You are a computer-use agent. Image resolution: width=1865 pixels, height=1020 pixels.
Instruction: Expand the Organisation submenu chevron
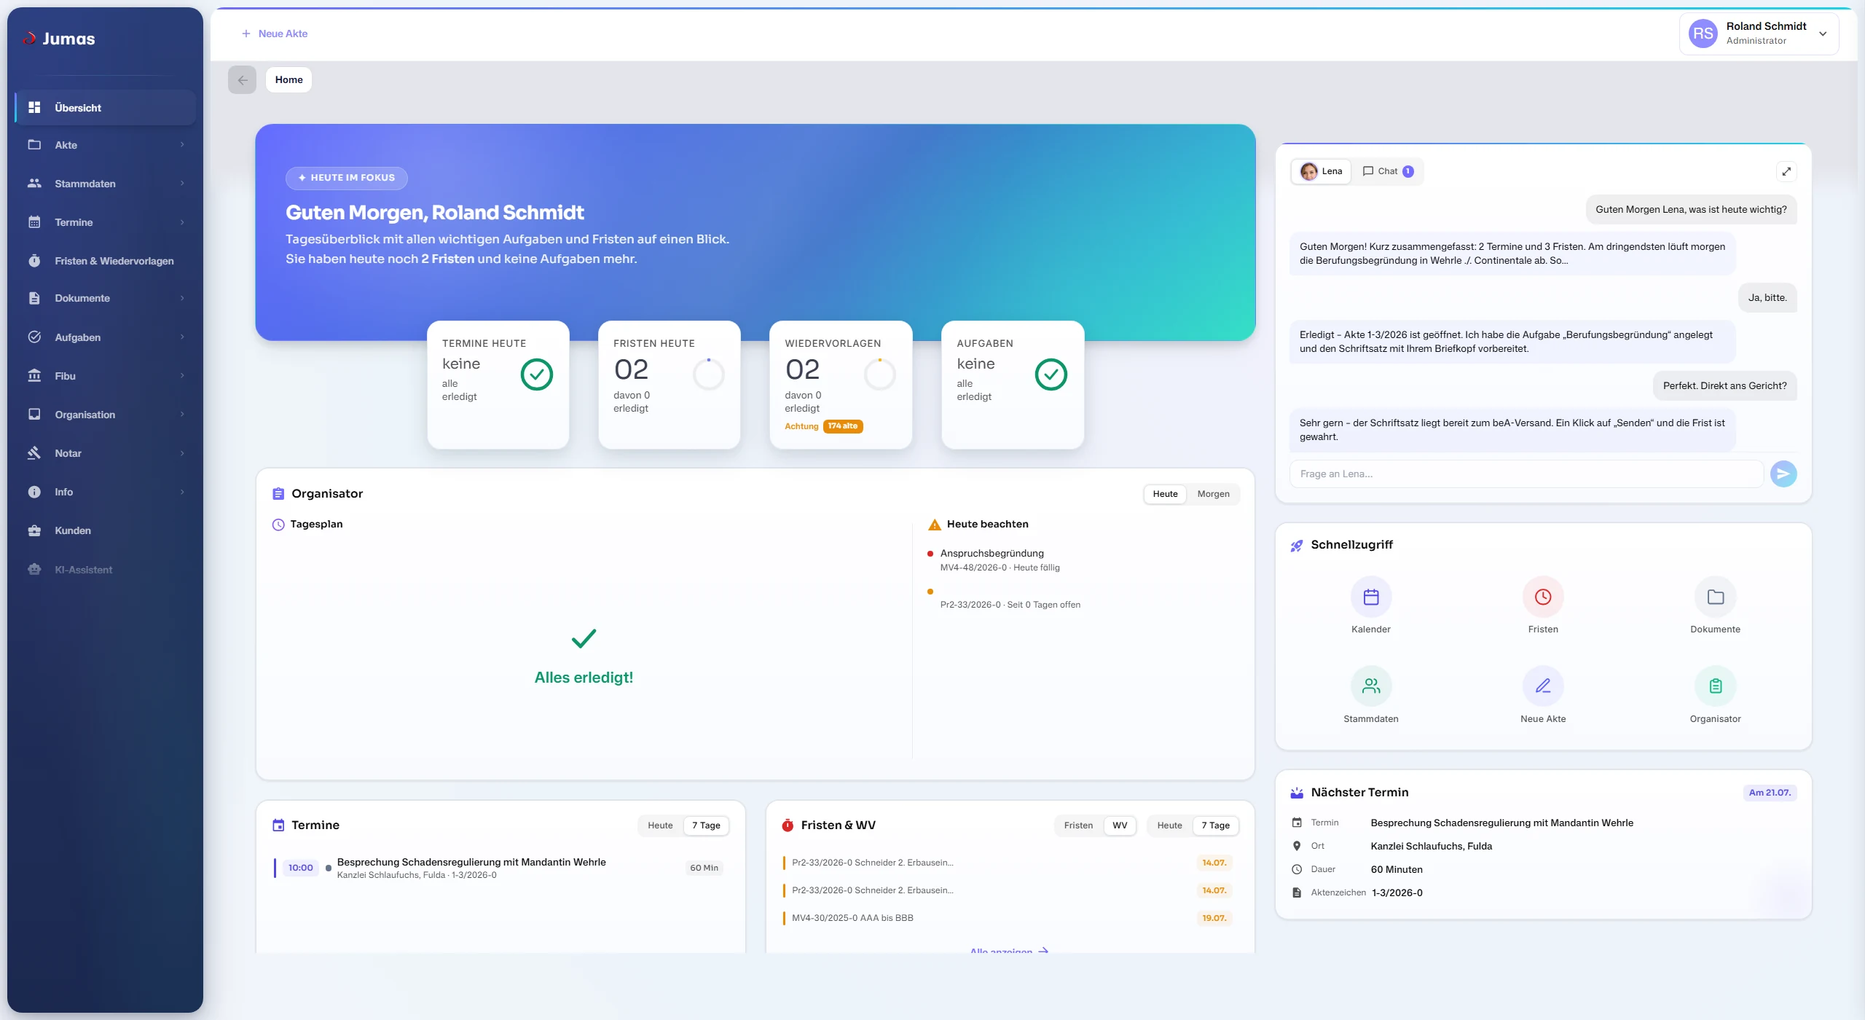pos(182,415)
